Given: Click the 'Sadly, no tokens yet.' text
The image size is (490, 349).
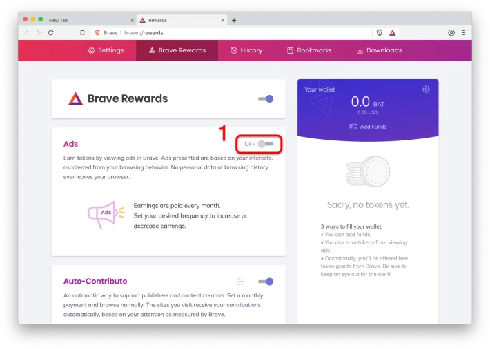Looking at the screenshot, I should click(368, 204).
